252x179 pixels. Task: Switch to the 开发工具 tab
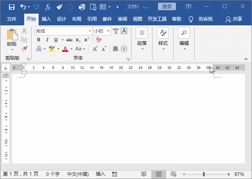click(x=157, y=19)
